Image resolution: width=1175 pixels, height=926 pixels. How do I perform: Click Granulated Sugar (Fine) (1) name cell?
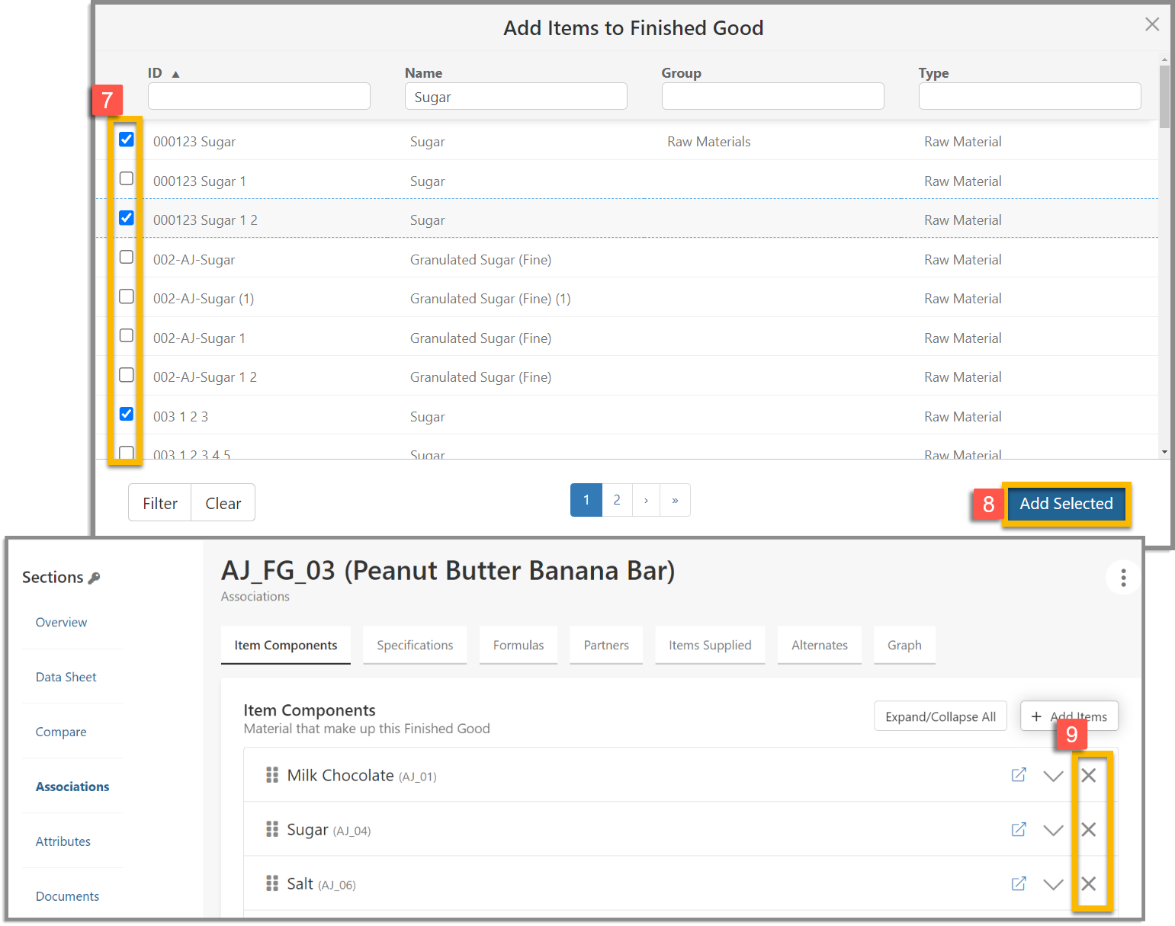tap(490, 299)
